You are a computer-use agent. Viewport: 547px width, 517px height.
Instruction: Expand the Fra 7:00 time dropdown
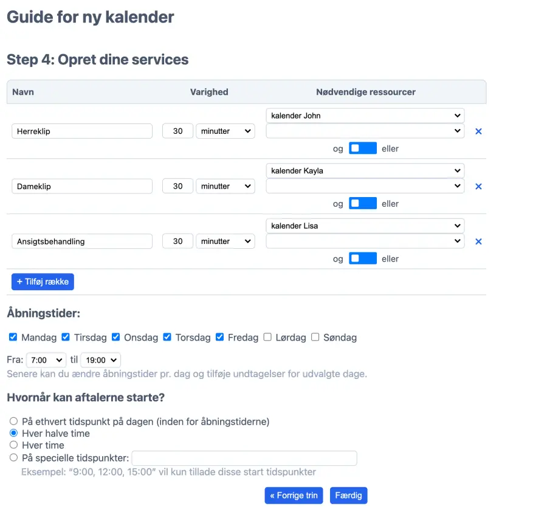pyautogui.click(x=46, y=360)
